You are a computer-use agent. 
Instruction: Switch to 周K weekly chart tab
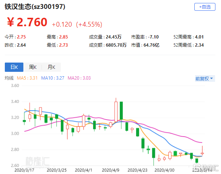(33, 67)
